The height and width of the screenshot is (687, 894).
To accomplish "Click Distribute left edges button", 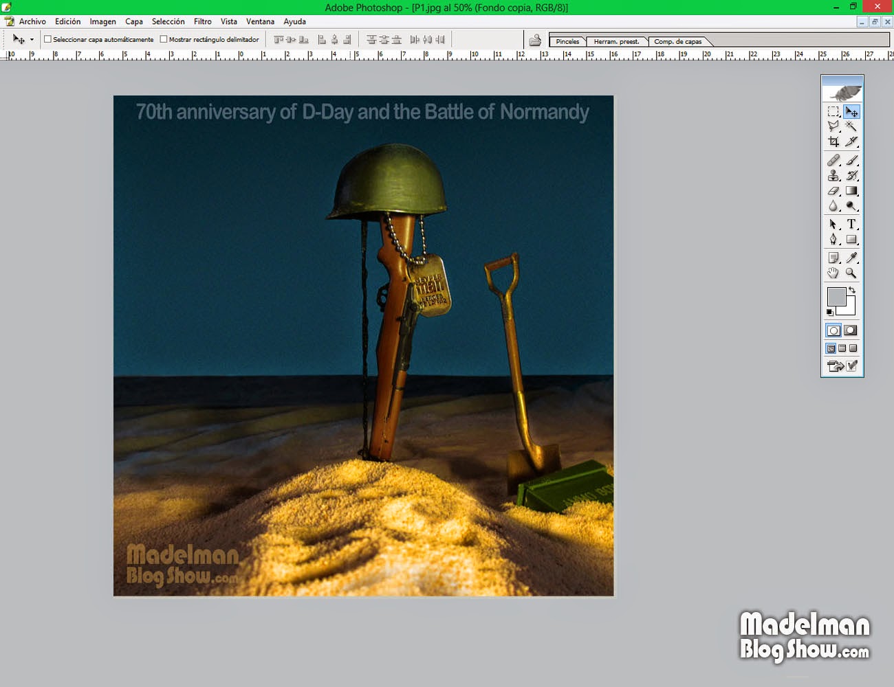I will click(x=415, y=40).
